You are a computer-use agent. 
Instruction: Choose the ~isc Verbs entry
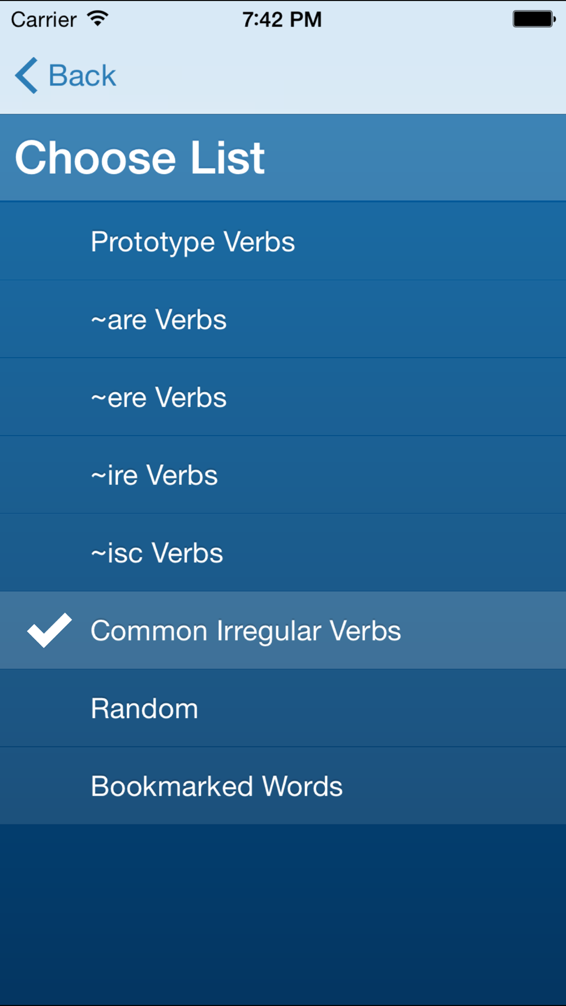click(157, 553)
